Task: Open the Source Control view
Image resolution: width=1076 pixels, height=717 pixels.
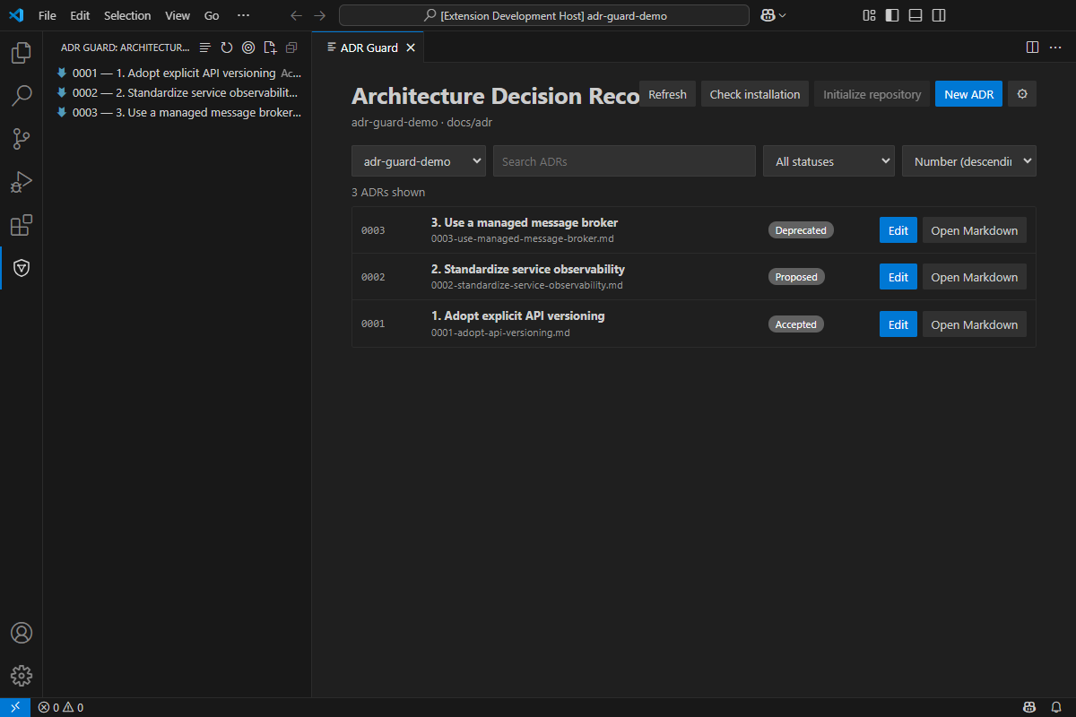Action: click(22, 139)
